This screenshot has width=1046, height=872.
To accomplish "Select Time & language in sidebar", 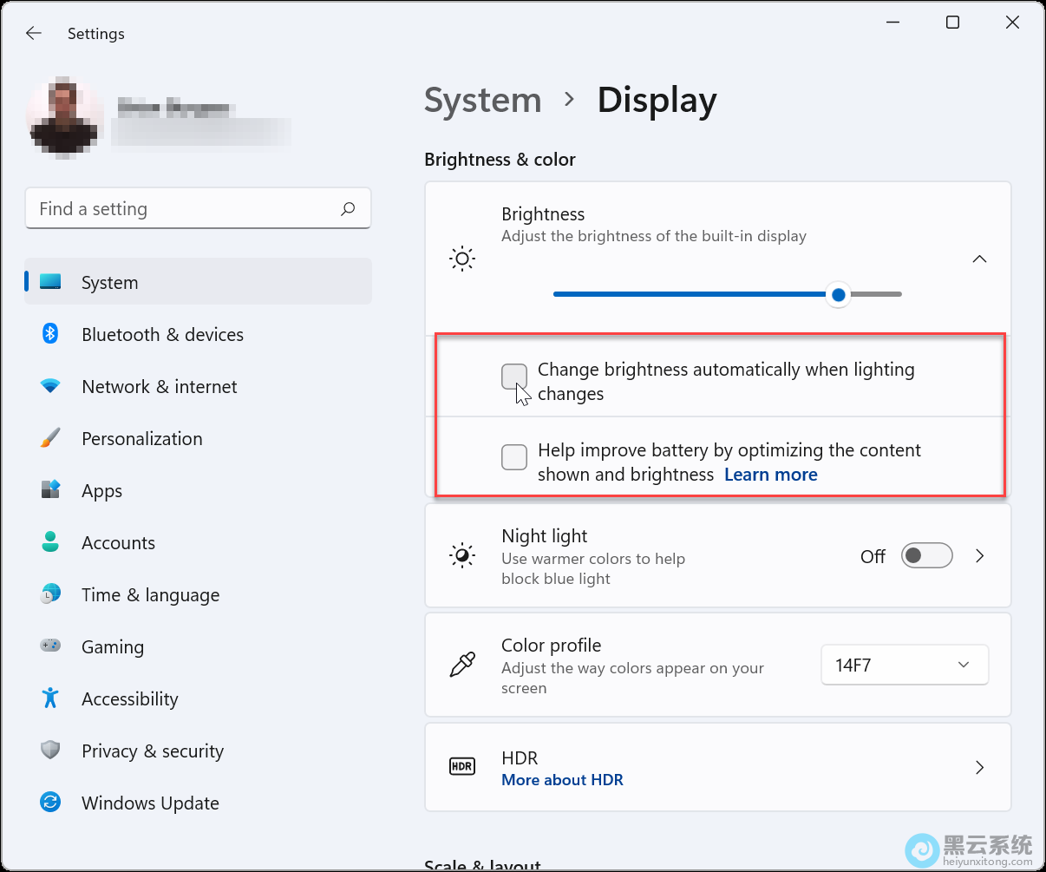I will 150,595.
